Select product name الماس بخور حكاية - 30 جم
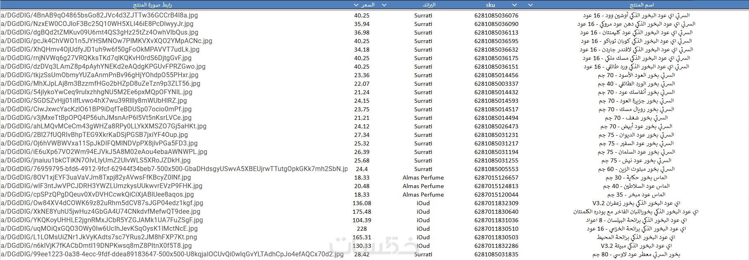749x260 pixels. click(x=636, y=178)
